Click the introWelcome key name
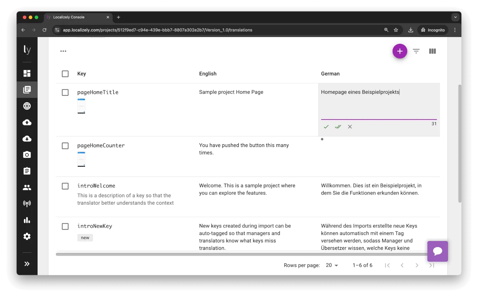 96,186
